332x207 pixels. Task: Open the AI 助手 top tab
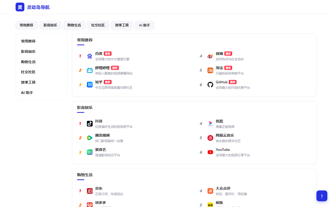click(144, 25)
